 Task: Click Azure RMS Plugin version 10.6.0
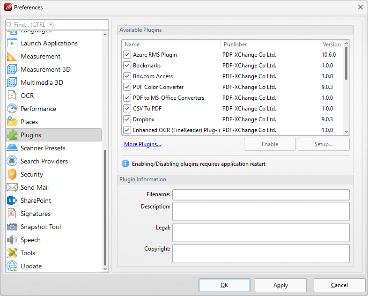click(329, 55)
